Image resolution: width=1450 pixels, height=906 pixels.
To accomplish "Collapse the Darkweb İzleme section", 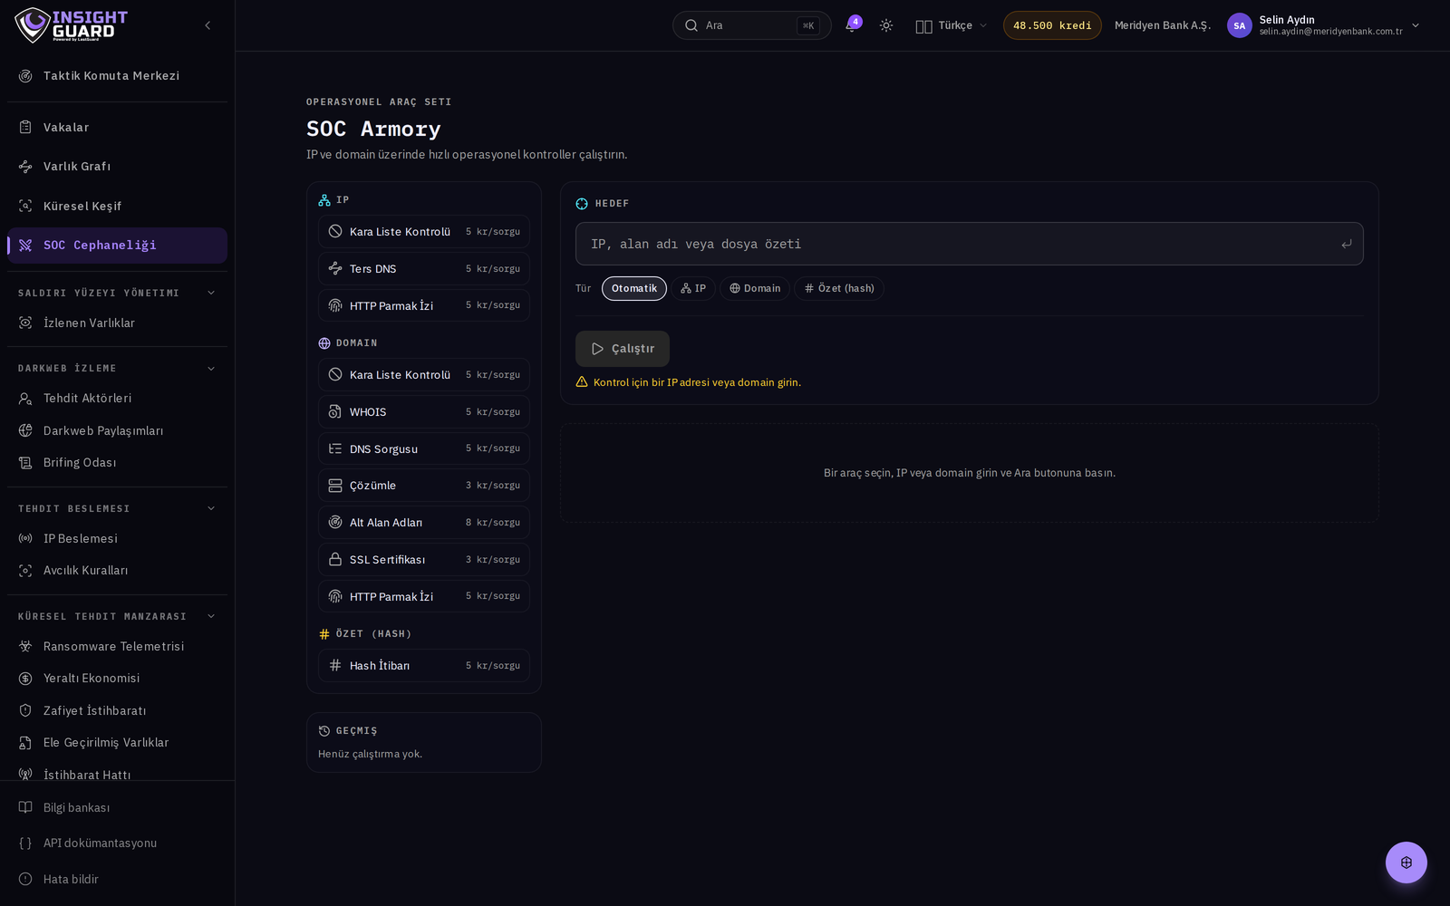I will (117, 369).
